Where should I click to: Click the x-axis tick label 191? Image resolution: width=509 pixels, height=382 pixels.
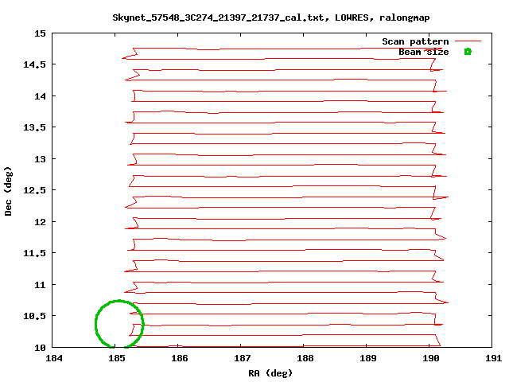[x=493, y=358]
